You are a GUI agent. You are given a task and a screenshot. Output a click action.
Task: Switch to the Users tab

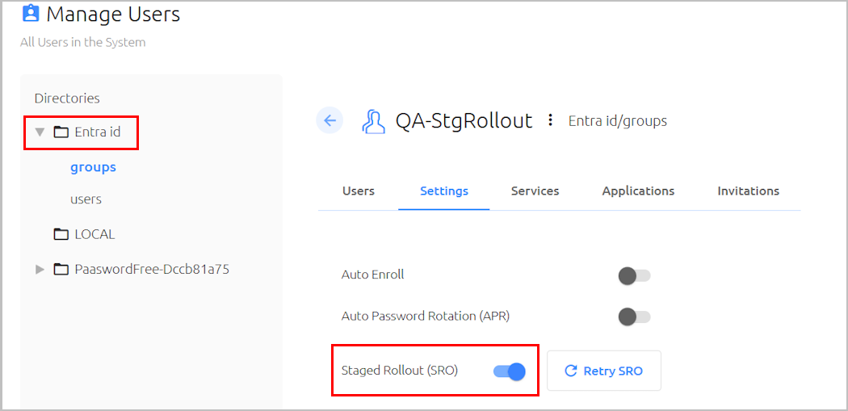[x=359, y=191]
